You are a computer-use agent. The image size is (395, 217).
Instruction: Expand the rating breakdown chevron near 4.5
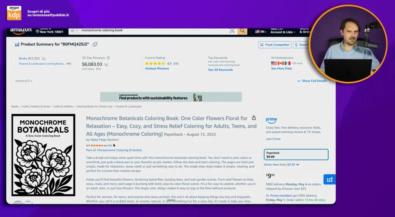pyautogui.click(x=105, y=146)
